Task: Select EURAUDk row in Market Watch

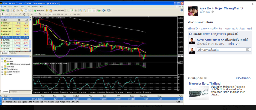Action: (x=16, y=37)
